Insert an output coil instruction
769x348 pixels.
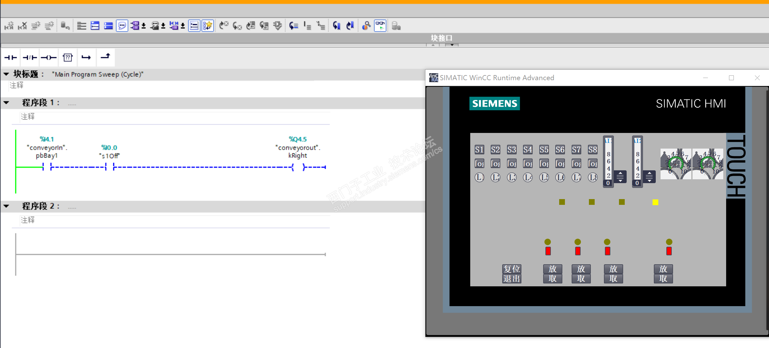[x=49, y=58]
